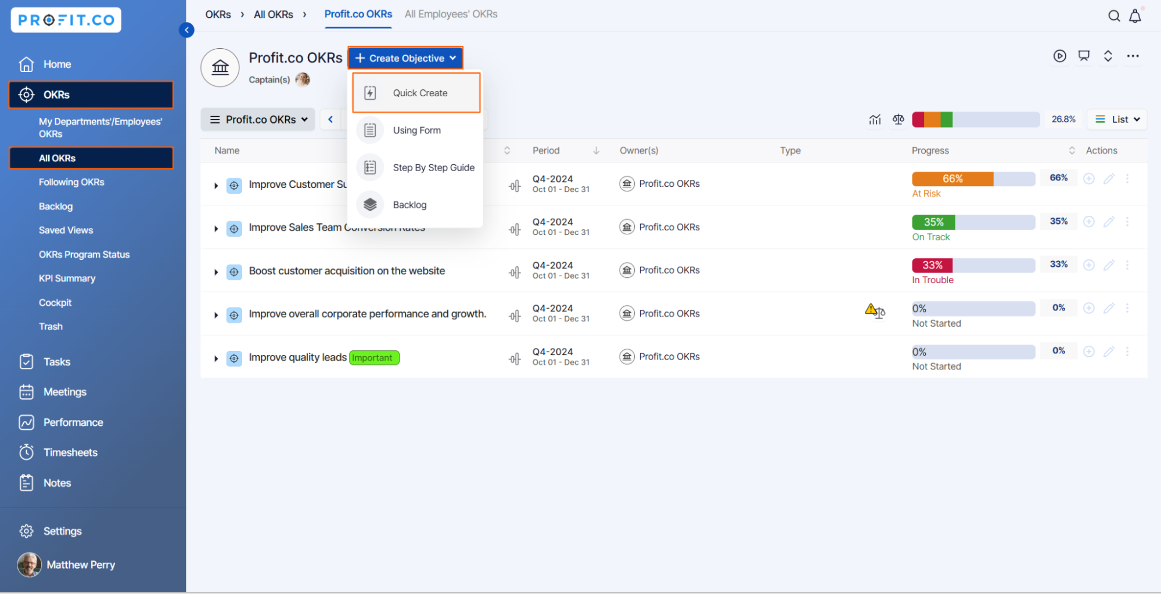Select Step By Step Guide option
The width and height of the screenshot is (1161, 594).
point(416,168)
